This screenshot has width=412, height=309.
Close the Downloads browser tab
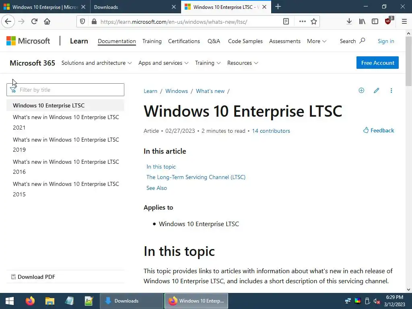[174, 7]
